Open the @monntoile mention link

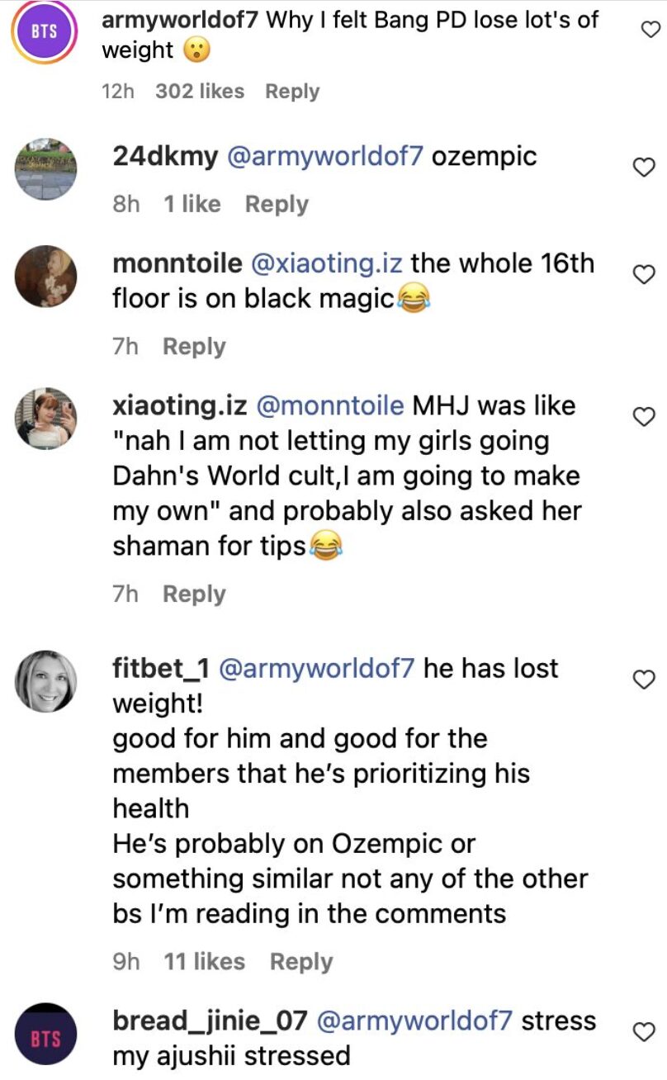click(330, 406)
